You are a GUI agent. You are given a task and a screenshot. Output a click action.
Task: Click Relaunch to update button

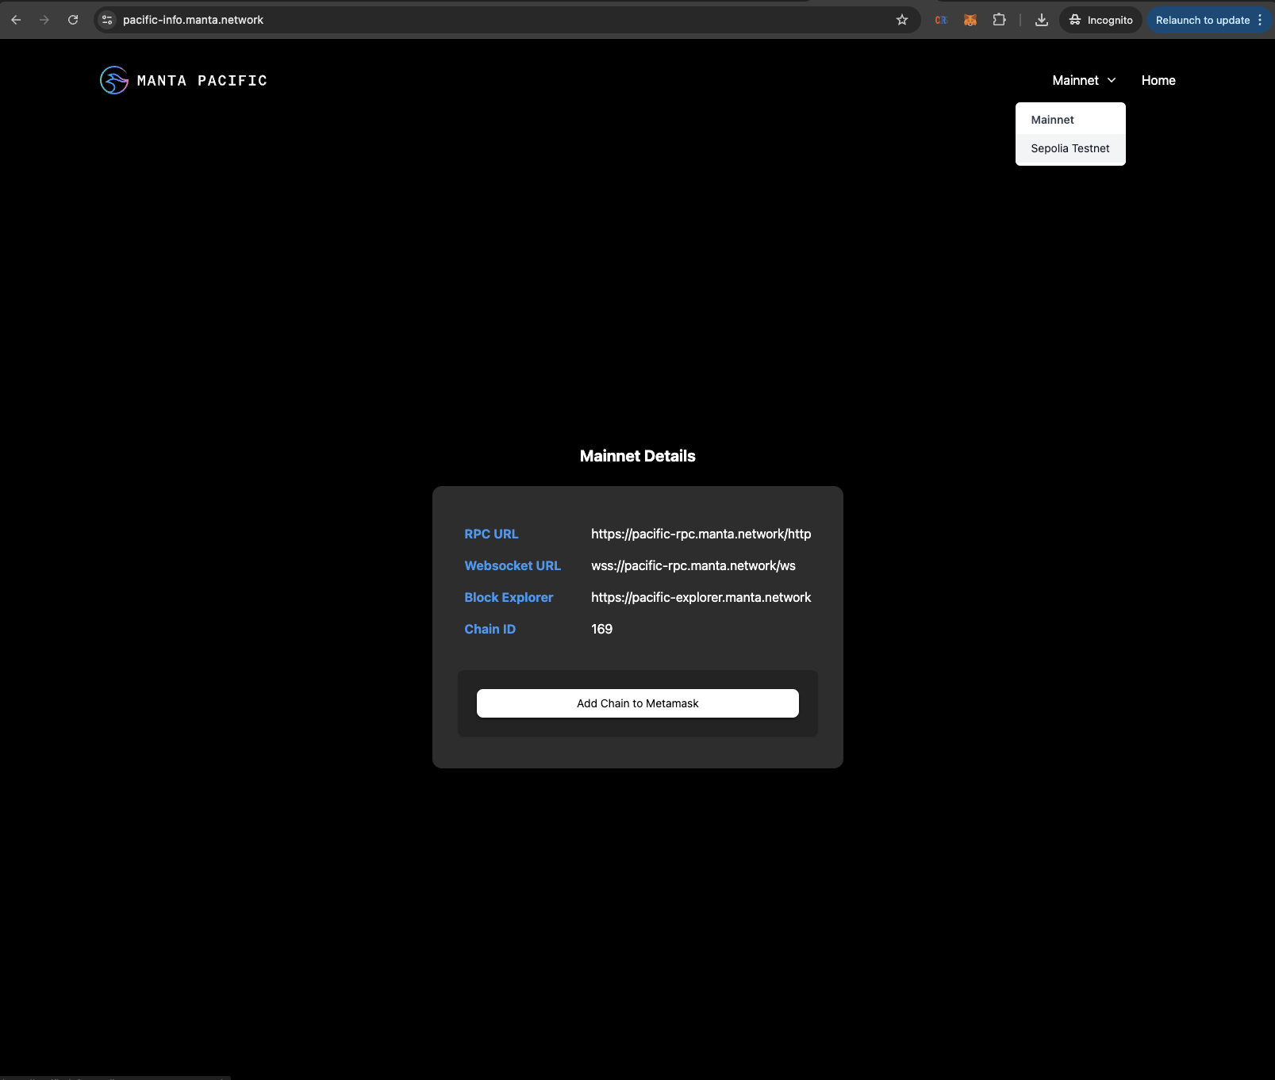tap(1203, 20)
